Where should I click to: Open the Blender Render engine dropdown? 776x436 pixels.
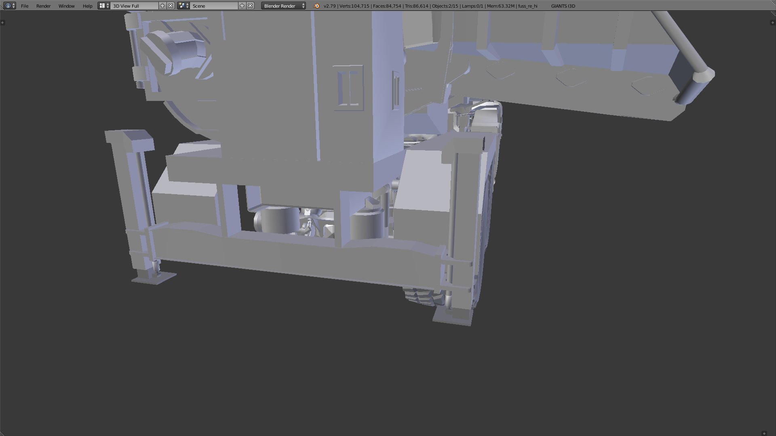coord(284,6)
